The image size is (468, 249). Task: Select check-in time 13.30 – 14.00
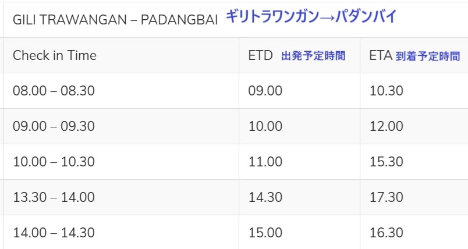point(54,197)
